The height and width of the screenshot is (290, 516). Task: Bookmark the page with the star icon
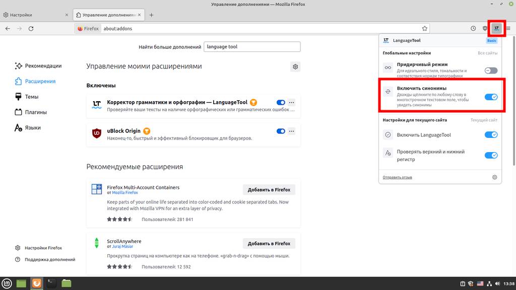425,29
